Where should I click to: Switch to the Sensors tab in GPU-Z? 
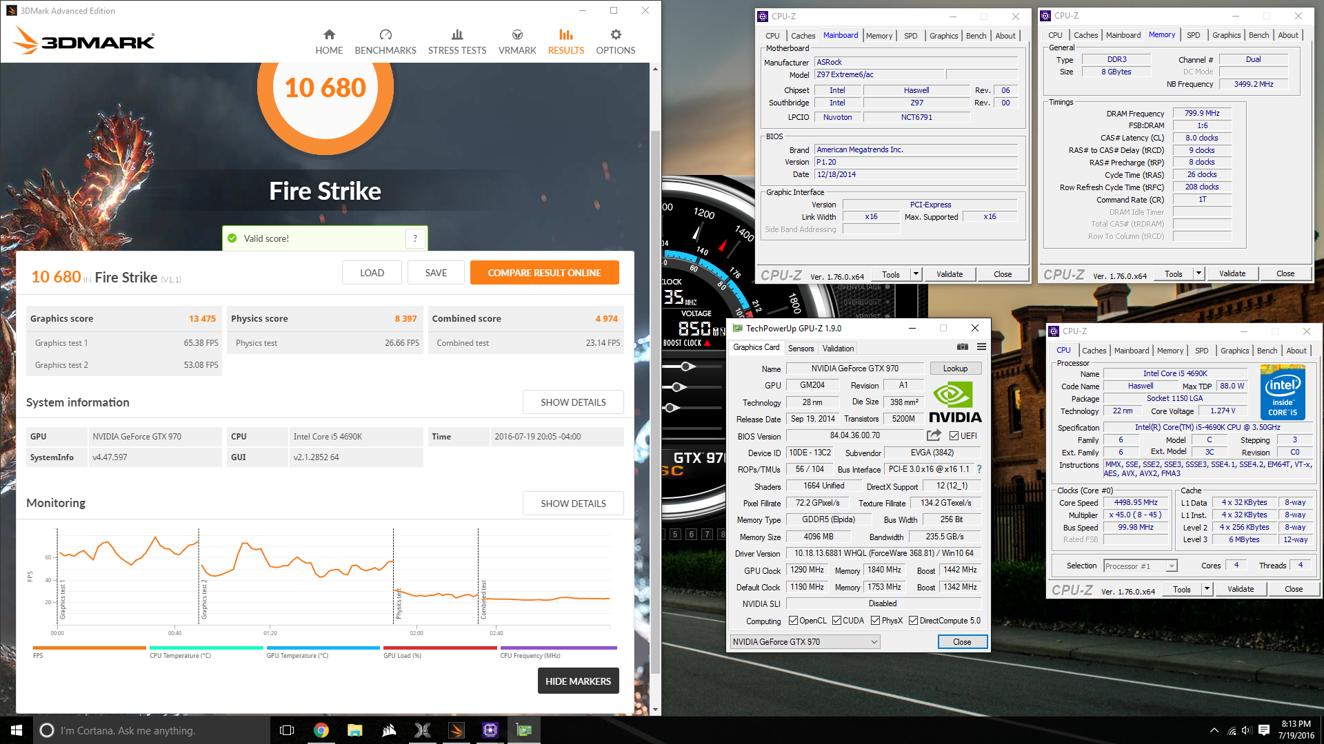[801, 349]
